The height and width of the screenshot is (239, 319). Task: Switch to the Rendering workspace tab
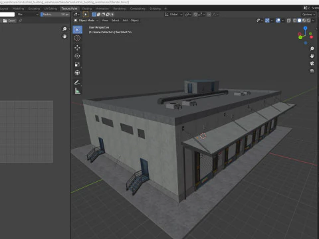pos(120,9)
